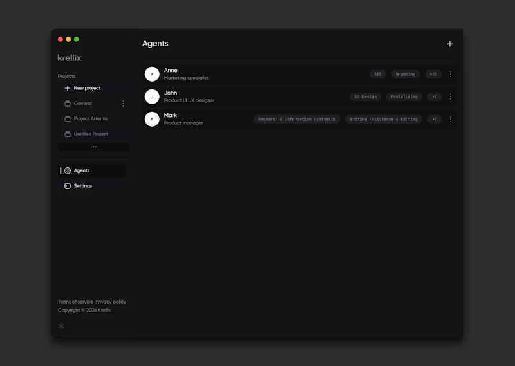515x366 pixels.
Task: Click Mark's Writing Assistance & Editing tag
Action: [x=384, y=119]
